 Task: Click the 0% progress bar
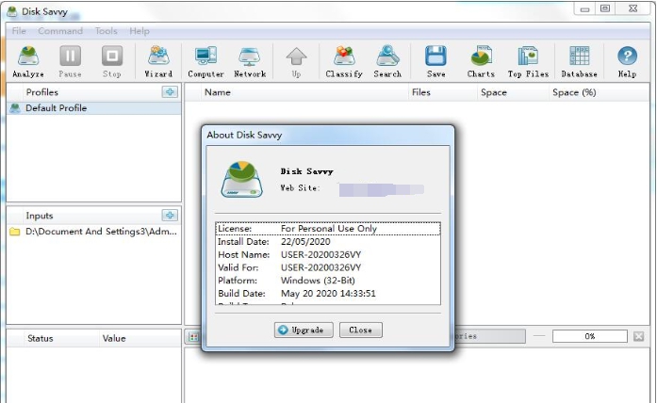[x=589, y=336]
